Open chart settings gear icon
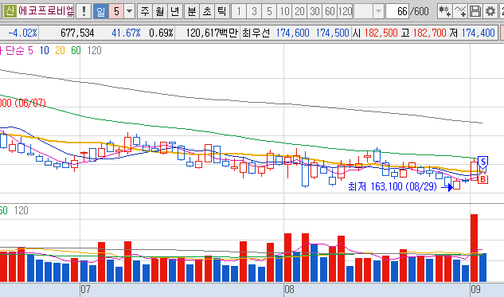504x297 pixels. point(490,12)
